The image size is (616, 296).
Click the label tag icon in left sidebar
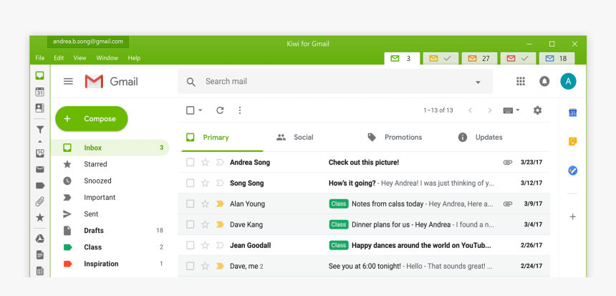(39, 186)
